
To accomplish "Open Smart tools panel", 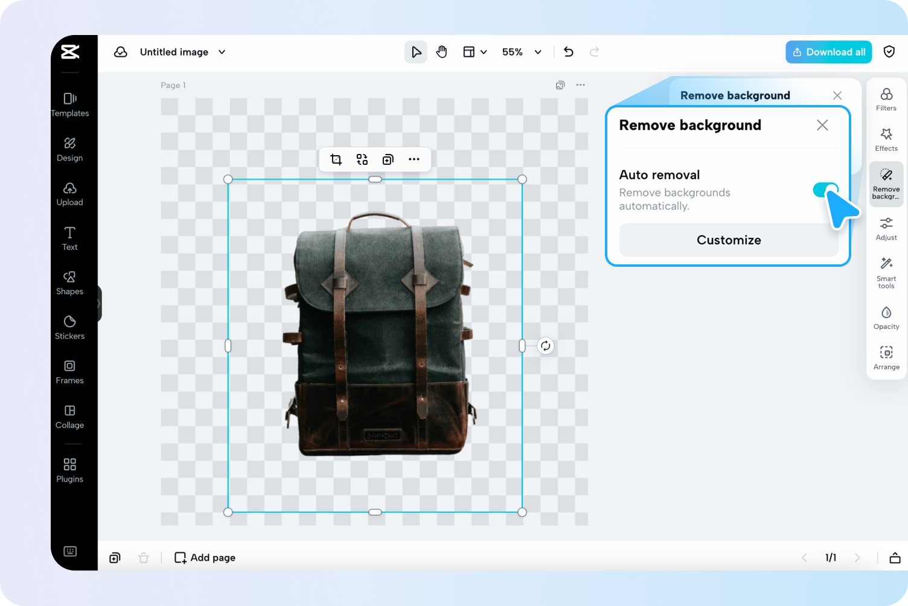I will [x=886, y=272].
